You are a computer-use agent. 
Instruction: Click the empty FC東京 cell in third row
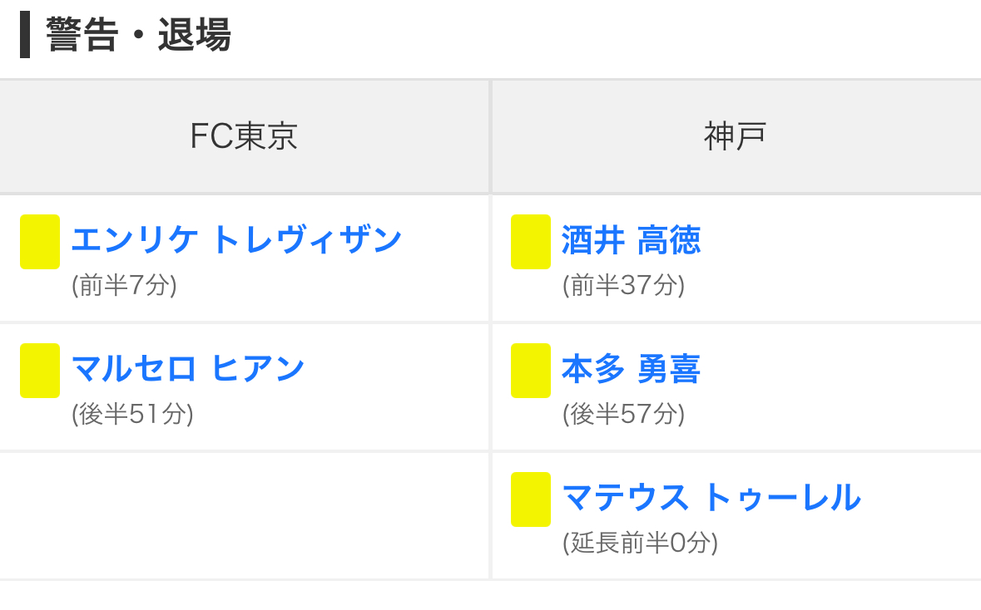244,515
